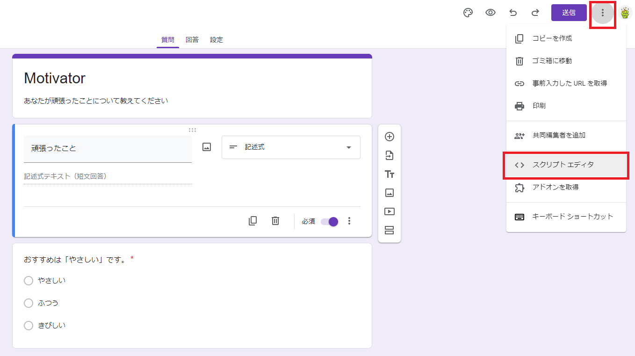Redo the last change
The width and height of the screenshot is (635, 356).
coord(535,13)
